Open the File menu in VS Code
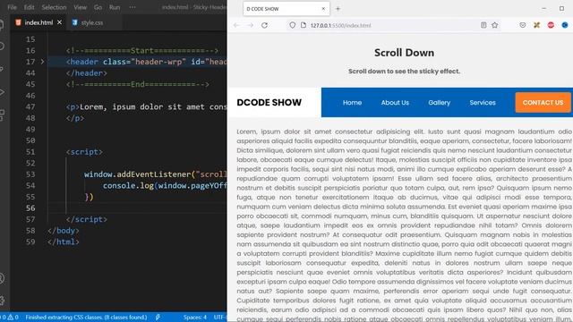573x322 pixels. (x=12, y=7)
